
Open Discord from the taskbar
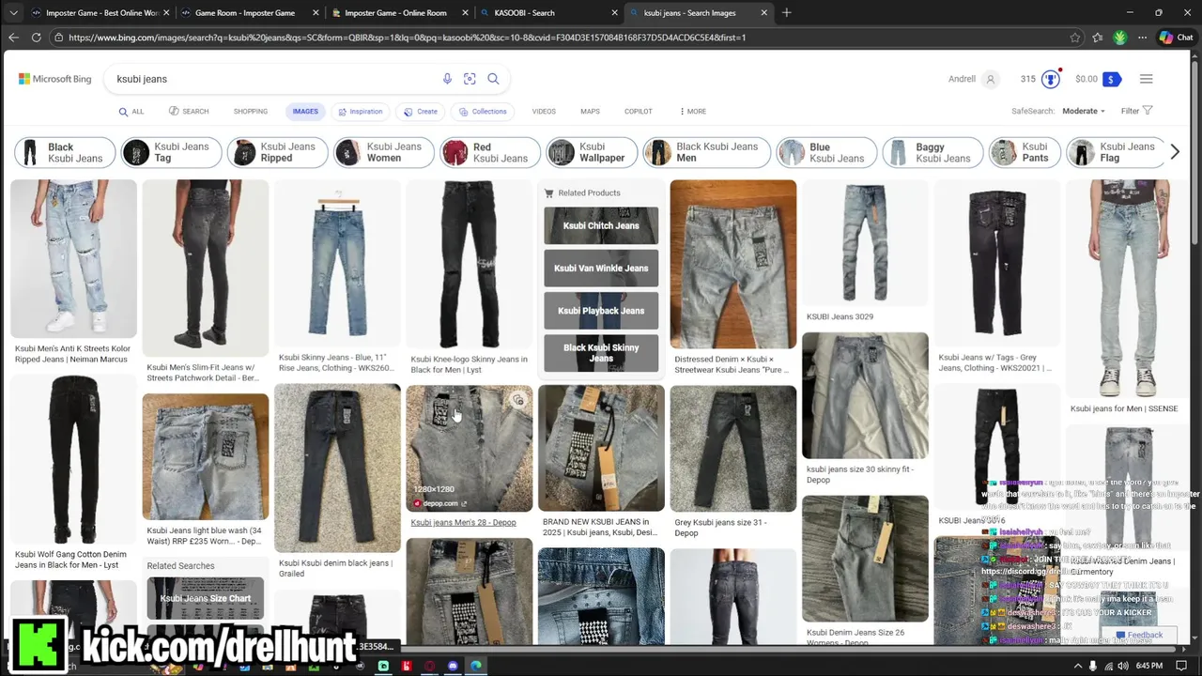453,666
